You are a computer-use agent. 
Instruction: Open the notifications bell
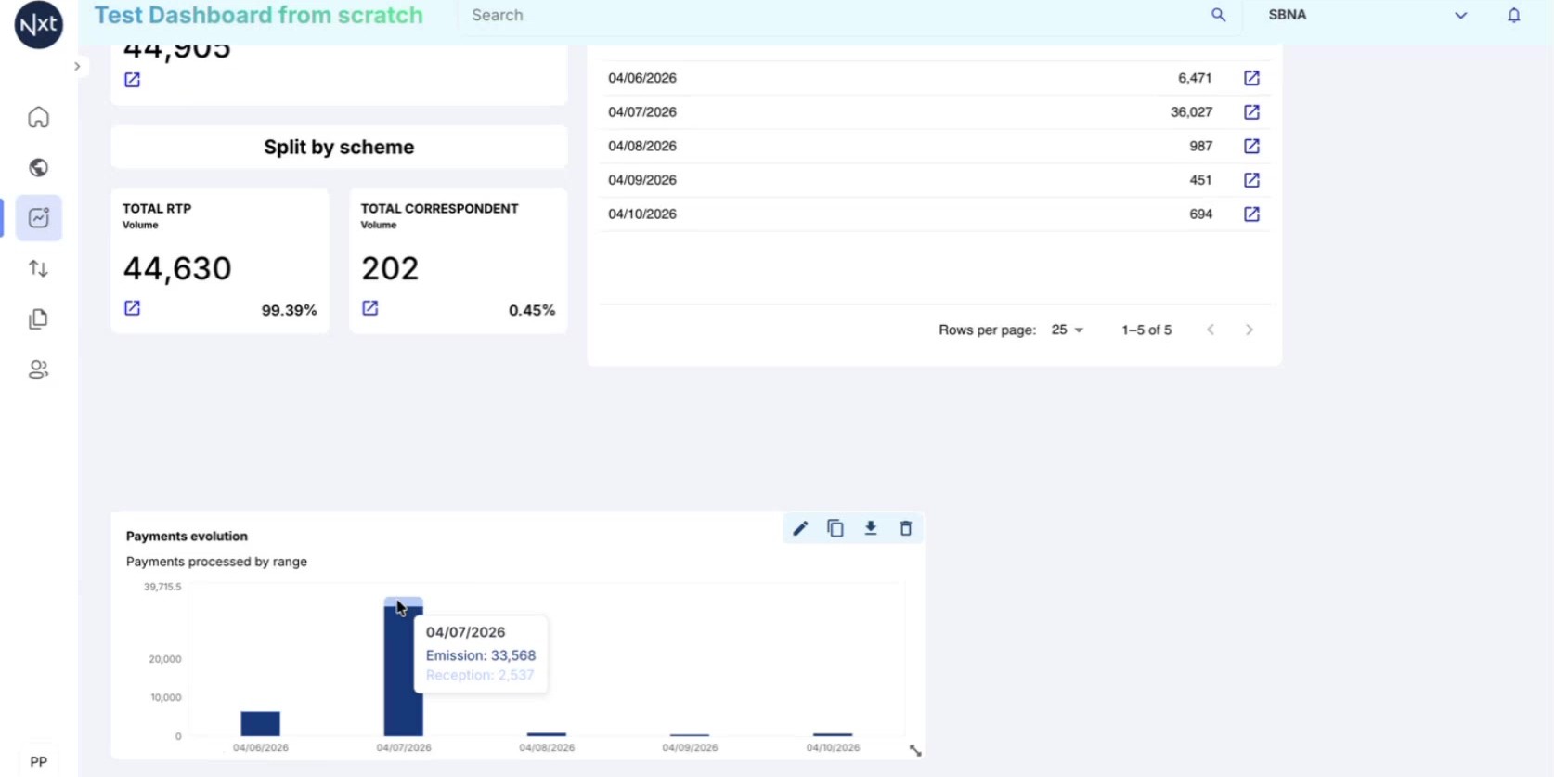tap(1514, 15)
